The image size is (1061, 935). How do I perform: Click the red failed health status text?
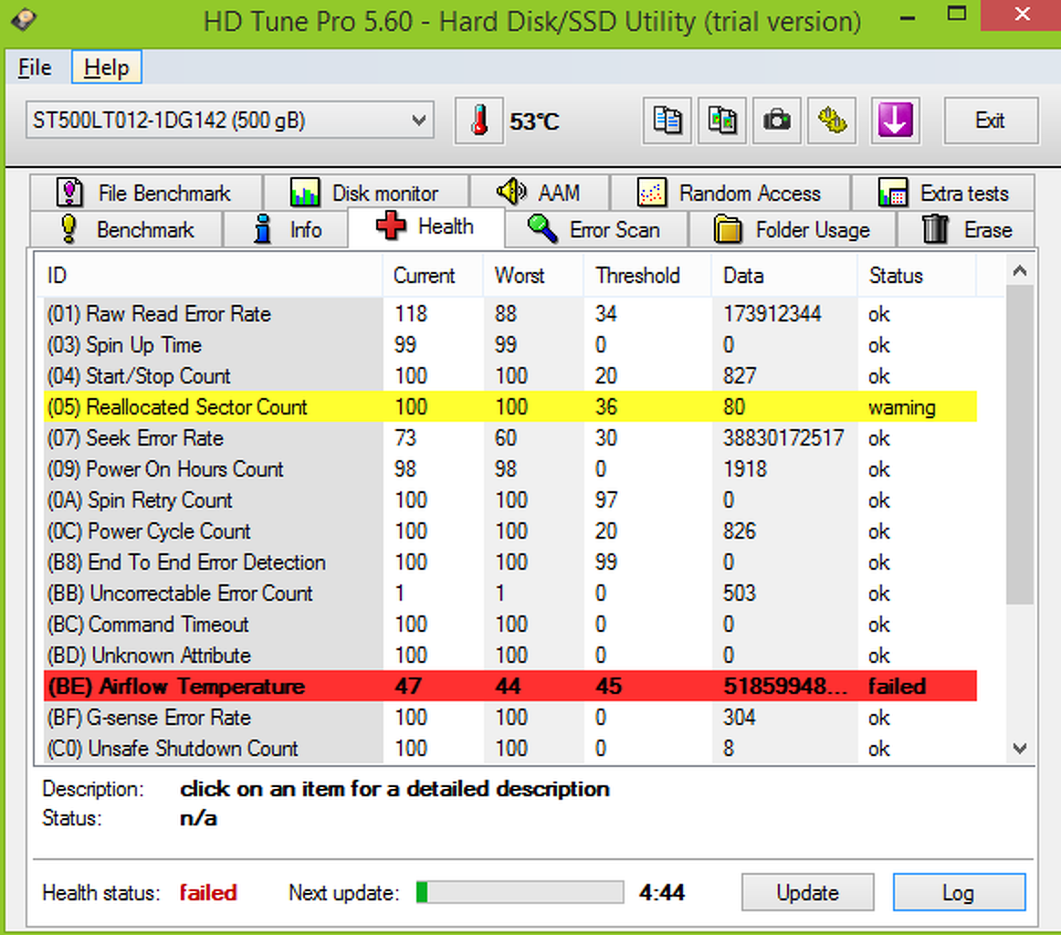208,892
